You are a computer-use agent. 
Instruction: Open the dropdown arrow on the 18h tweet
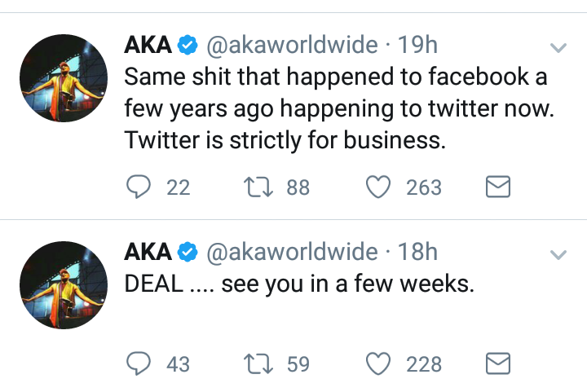pyautogui.click(x=558, y=254)
